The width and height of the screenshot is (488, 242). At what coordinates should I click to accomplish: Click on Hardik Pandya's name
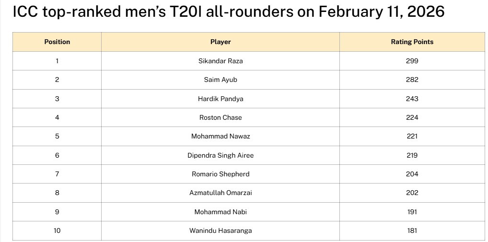tap(221, 99)
